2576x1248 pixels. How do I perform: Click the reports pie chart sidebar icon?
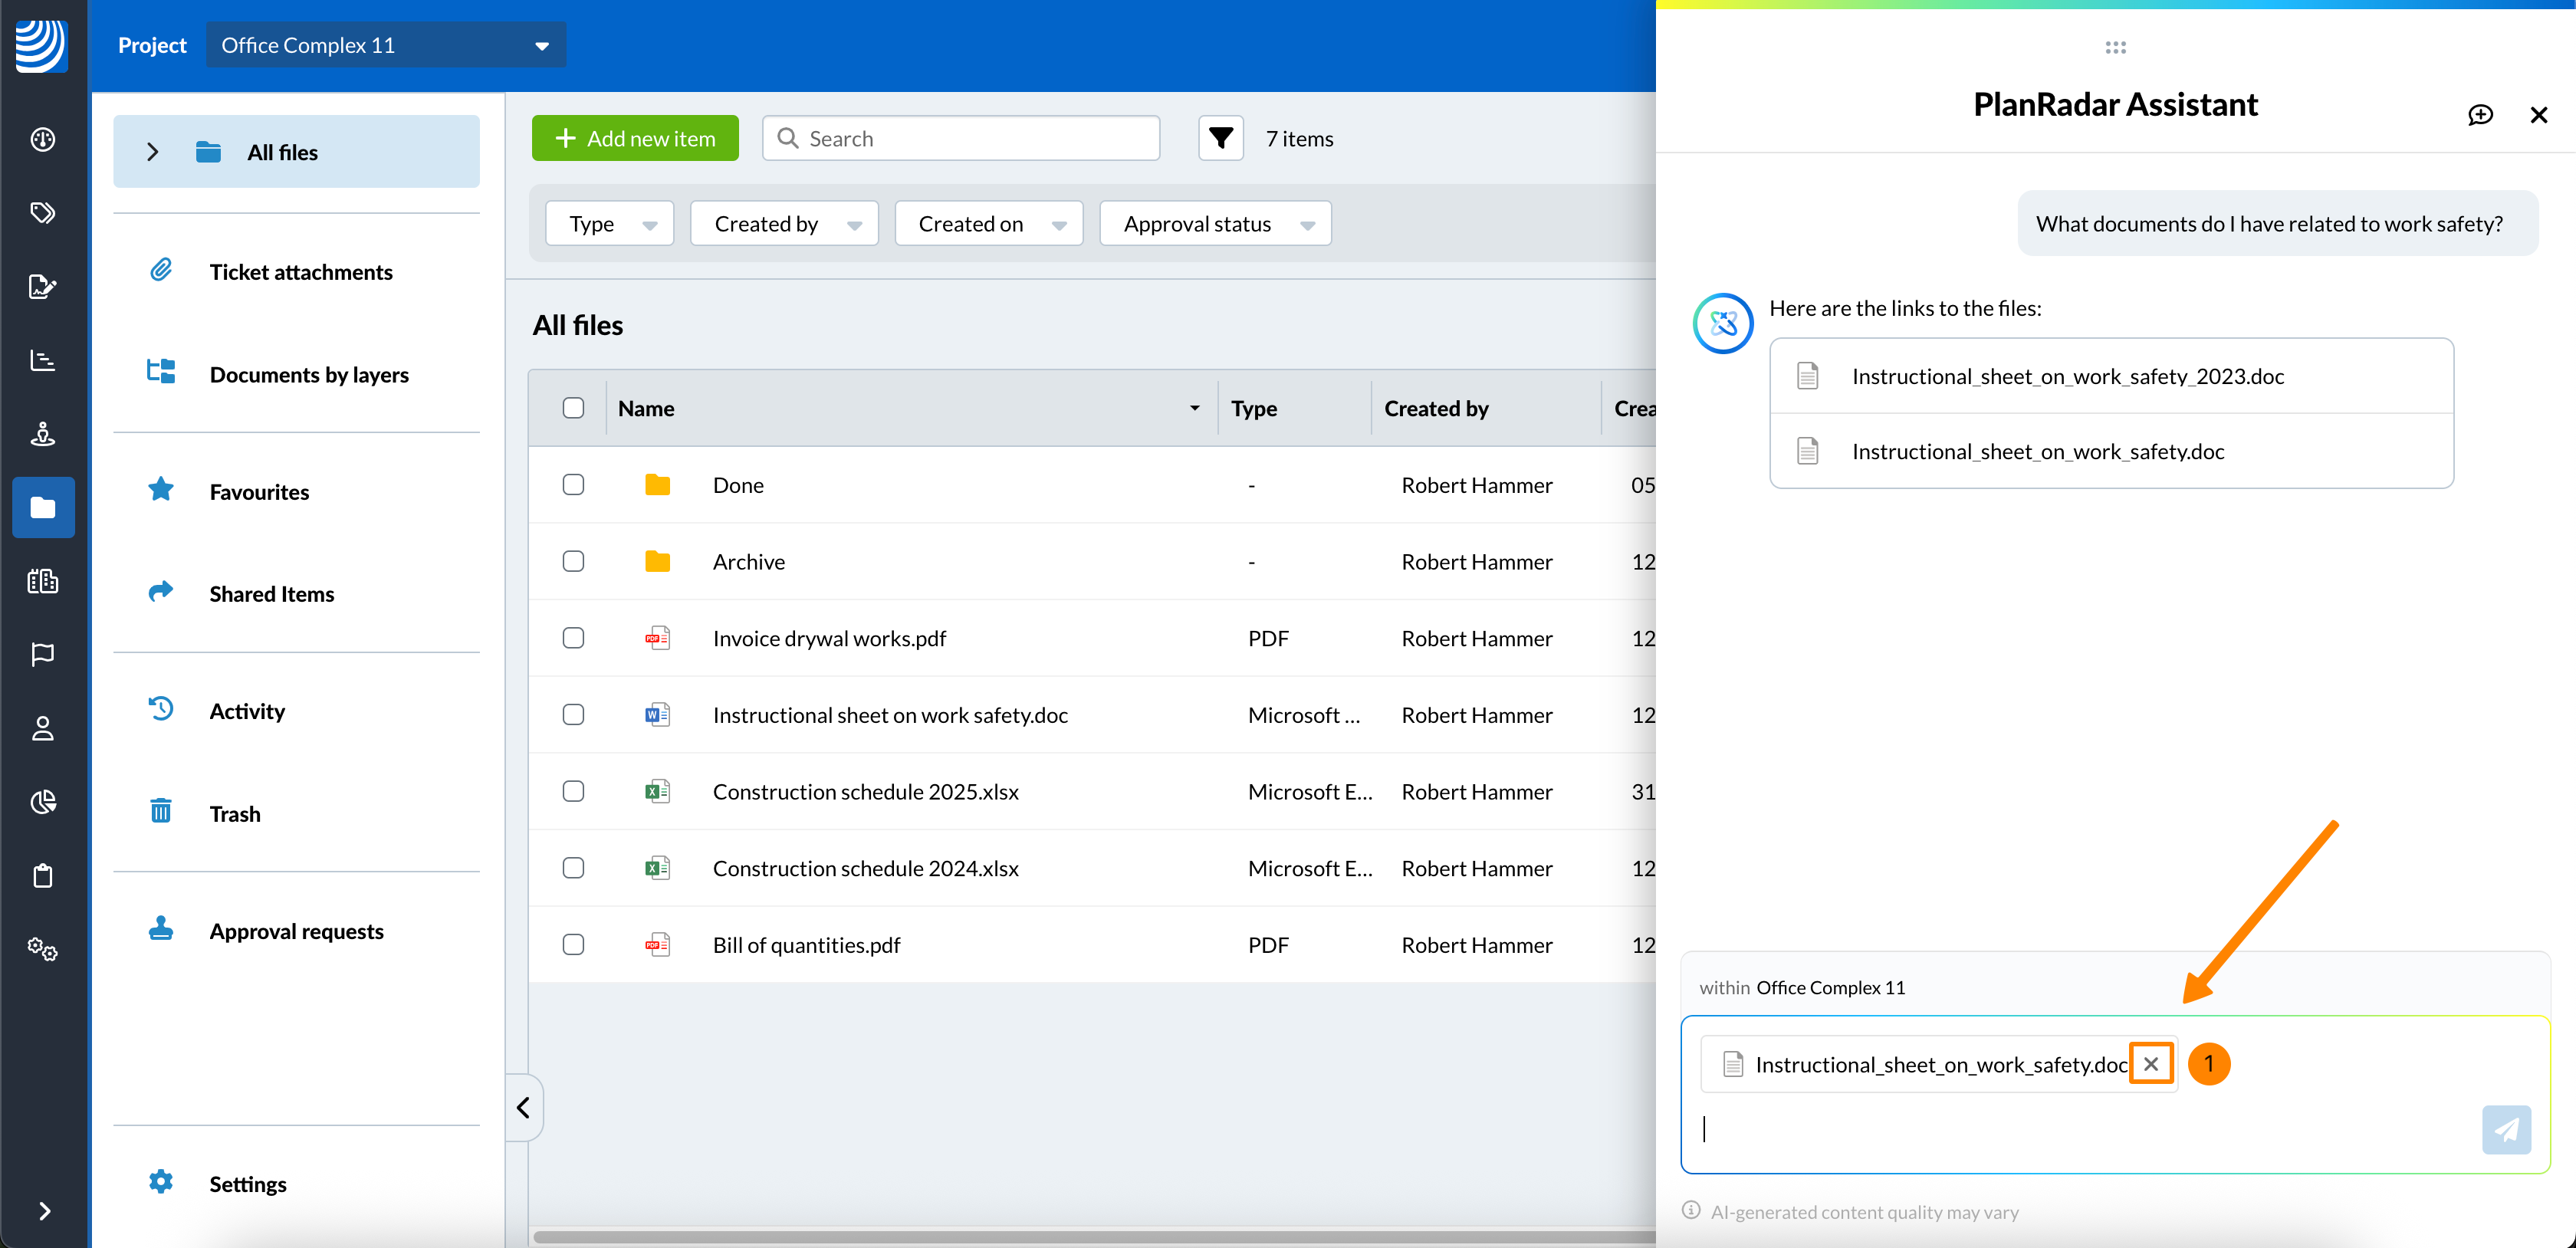tap(42, 802)
